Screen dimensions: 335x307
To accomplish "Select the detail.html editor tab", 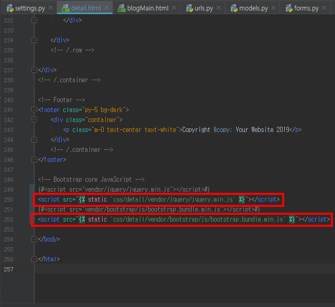I will pos(86,8).
